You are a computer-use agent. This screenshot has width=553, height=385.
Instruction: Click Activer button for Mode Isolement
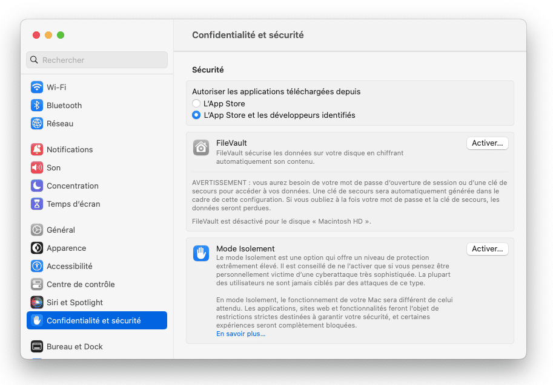coord(488,248)
